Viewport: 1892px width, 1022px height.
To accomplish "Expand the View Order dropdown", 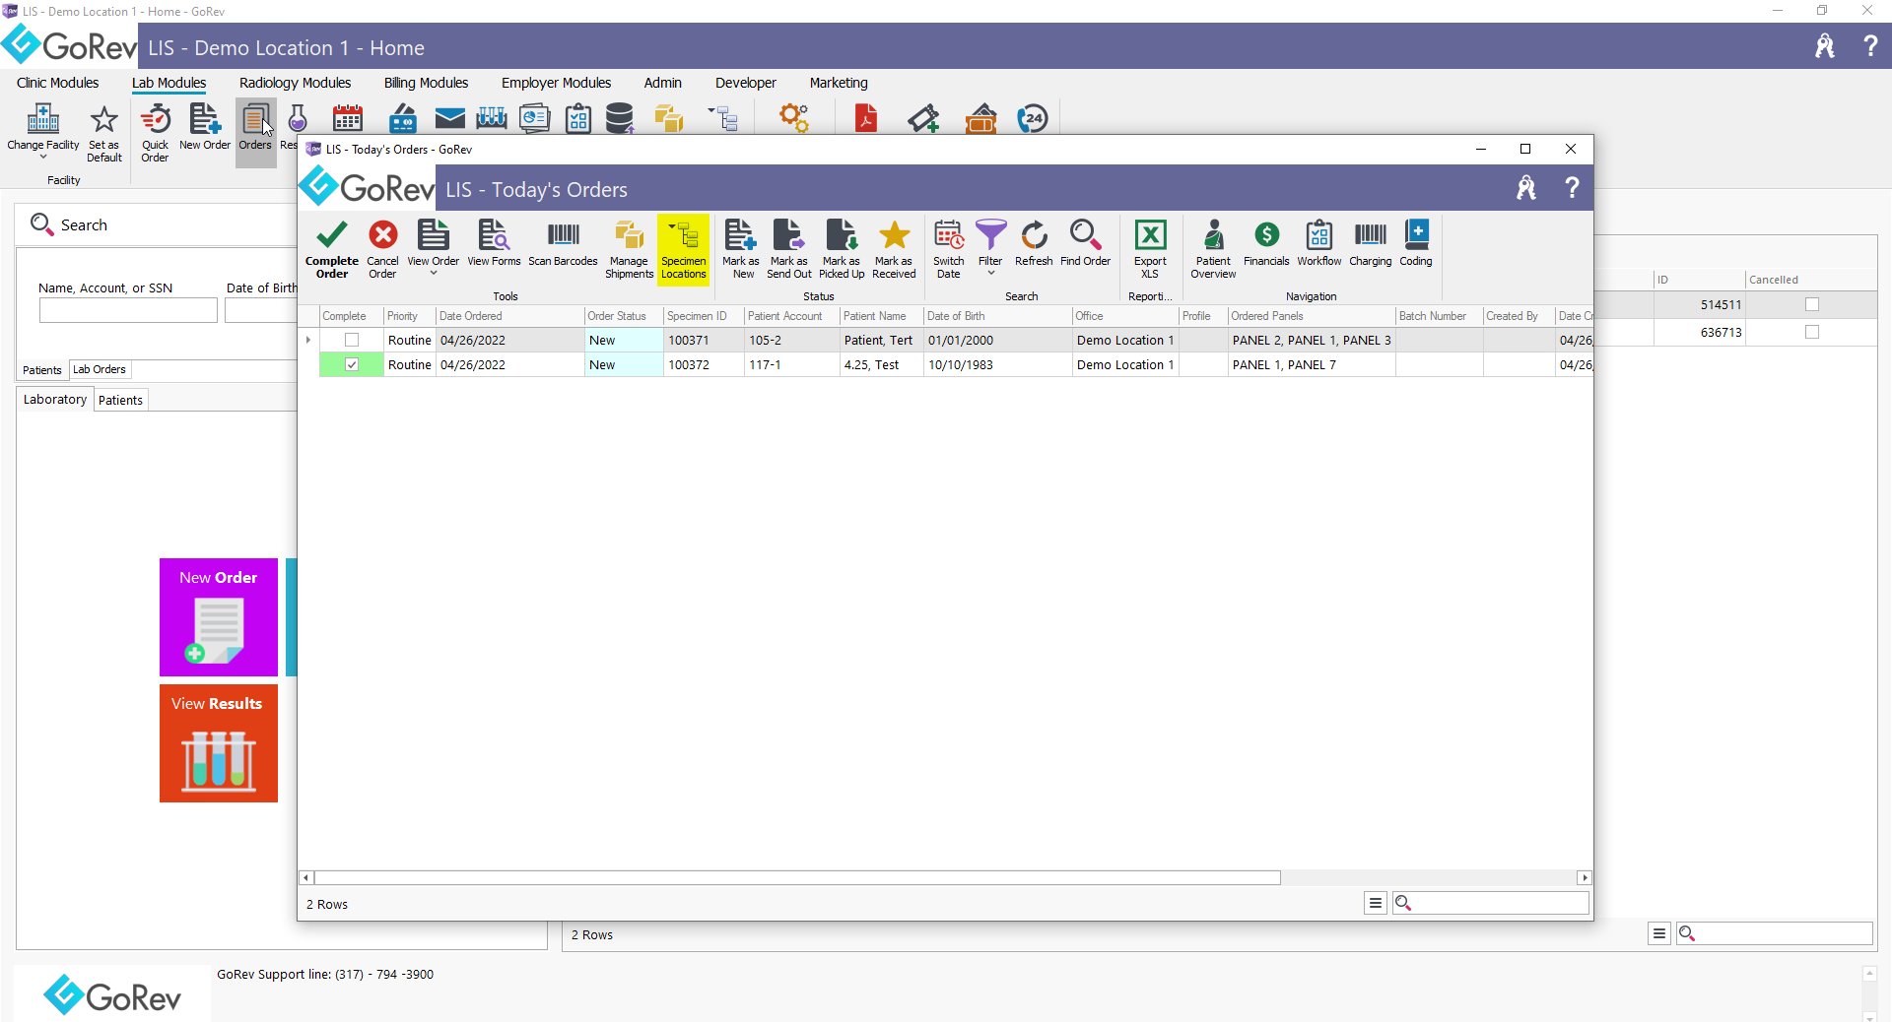I will (x=434, y=273).
